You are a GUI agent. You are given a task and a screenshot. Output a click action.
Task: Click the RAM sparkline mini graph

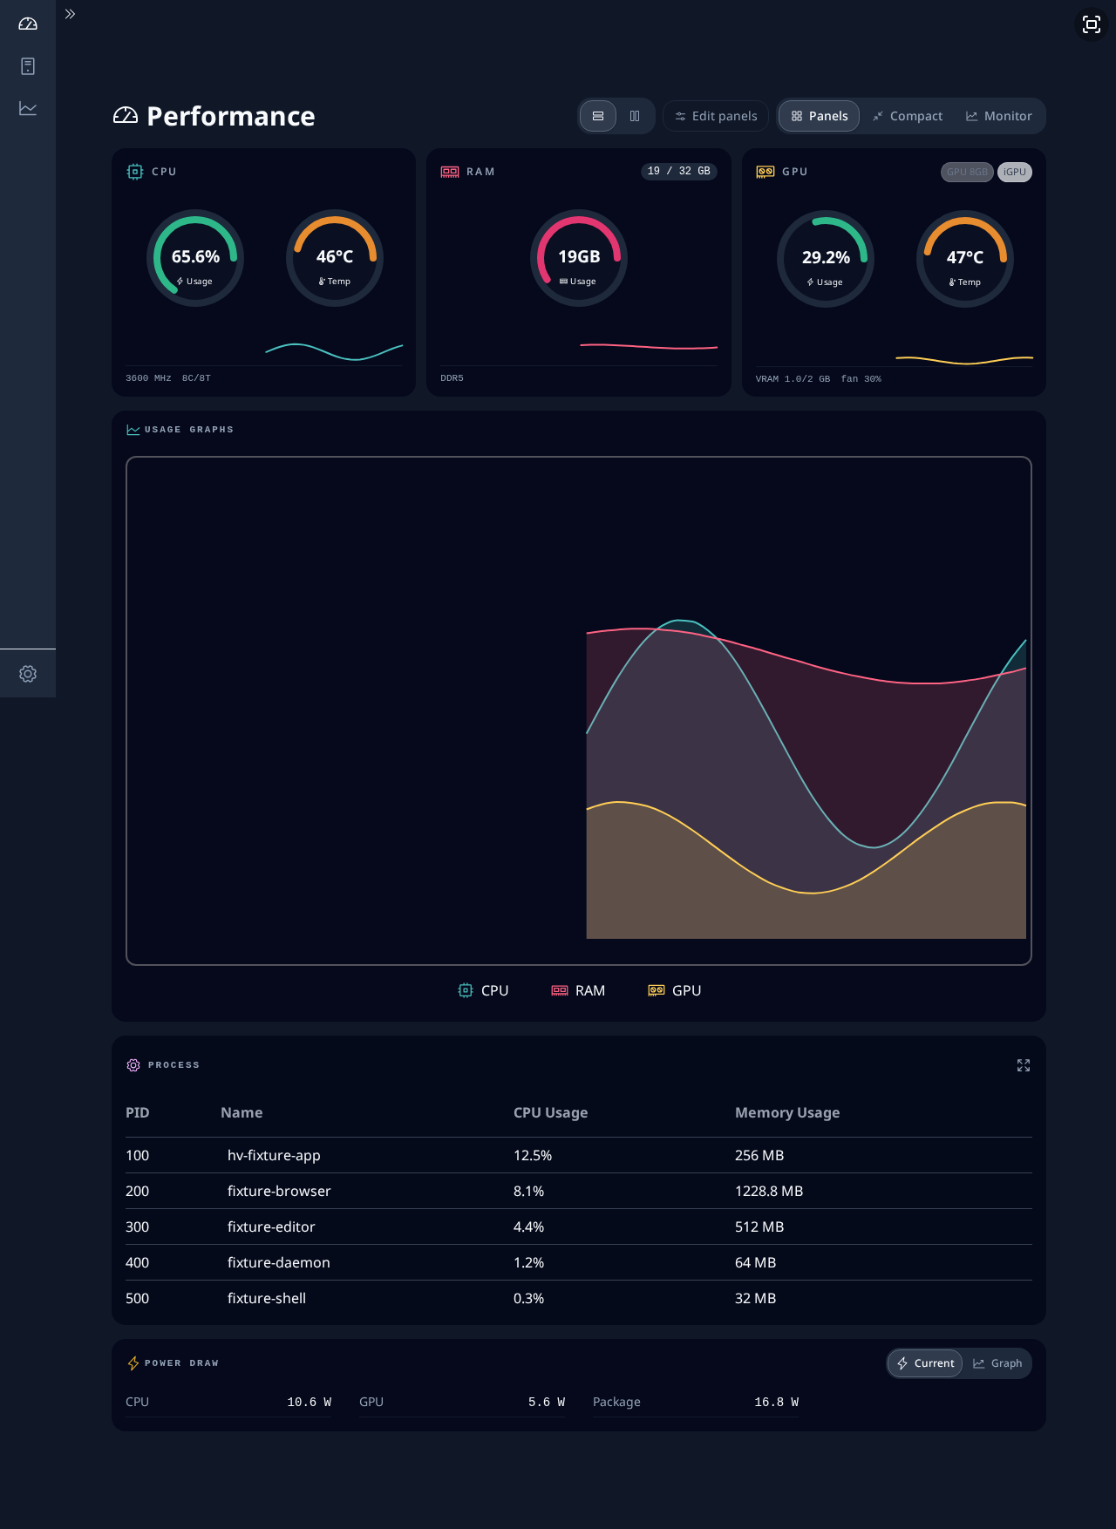(649, 347)
